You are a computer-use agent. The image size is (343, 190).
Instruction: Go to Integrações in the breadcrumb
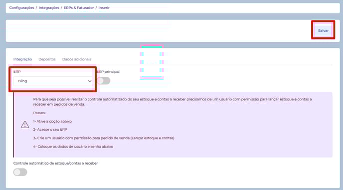pyautogui.click(x=49, y=7)
